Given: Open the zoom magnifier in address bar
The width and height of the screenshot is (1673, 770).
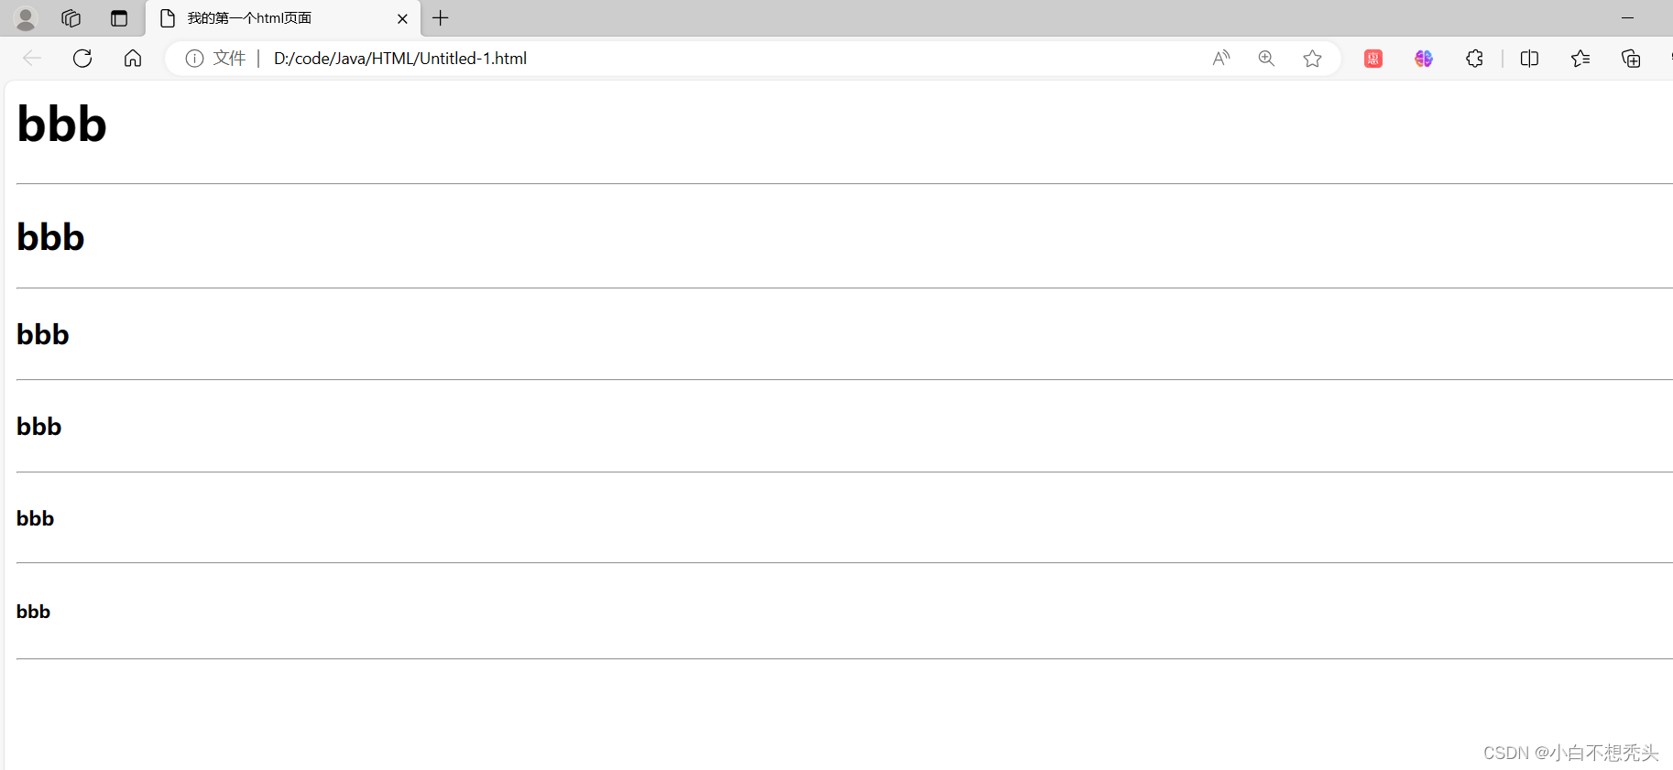Looking at the screenshot, I should [x=1266, y=59].
